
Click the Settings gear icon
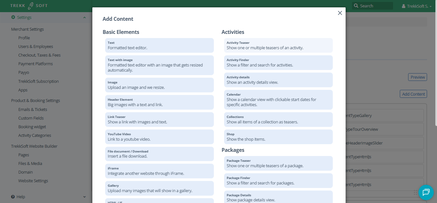click(13, 17)
